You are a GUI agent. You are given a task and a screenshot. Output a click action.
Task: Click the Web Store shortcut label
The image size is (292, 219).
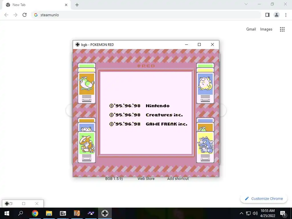[146, 179]
